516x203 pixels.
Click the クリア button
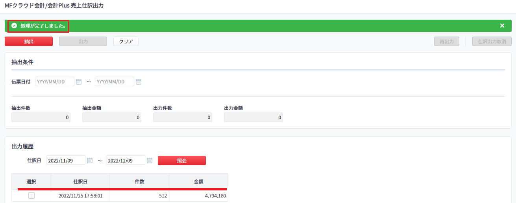pyautogui.click(x=126, y=41)
